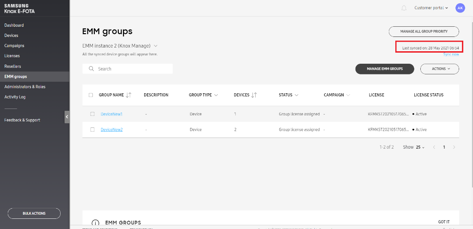
Task: Click the search magnifier icon
Action: (92, 69)
